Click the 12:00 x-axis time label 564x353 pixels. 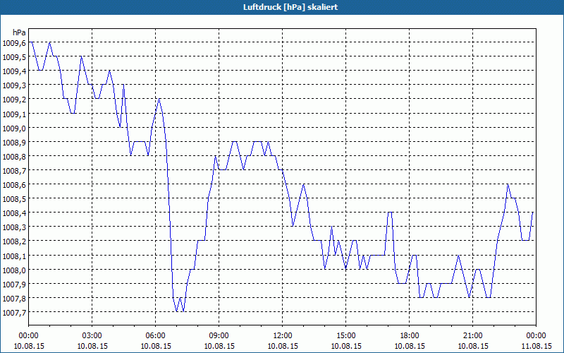tap(283, 336)
